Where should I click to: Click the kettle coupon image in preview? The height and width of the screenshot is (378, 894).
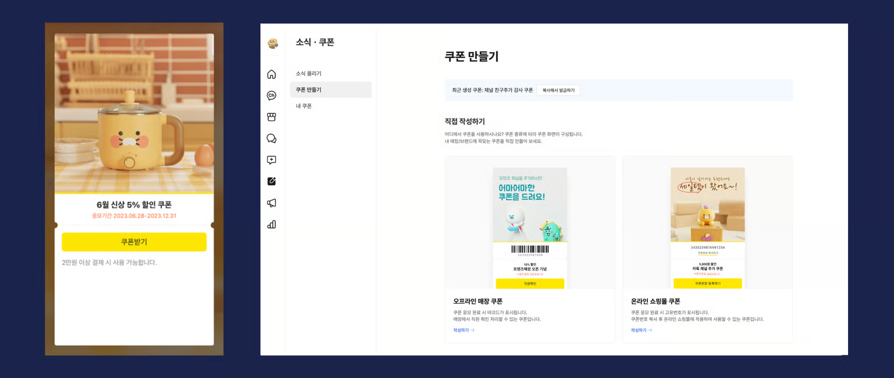click(x=134, y=113)
